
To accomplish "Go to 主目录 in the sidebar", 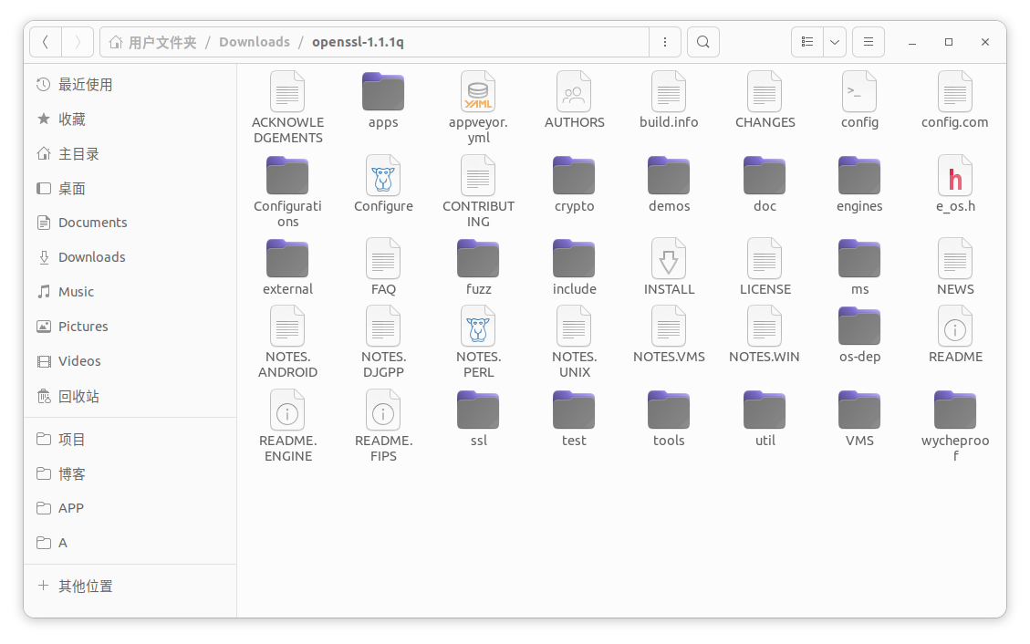I will [x=130, y=153].
